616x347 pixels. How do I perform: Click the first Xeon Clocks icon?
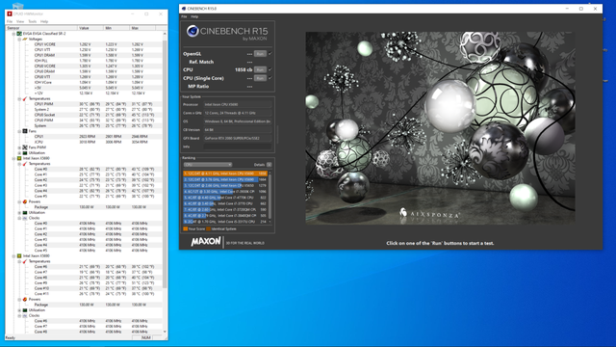(x=25, y=218)
